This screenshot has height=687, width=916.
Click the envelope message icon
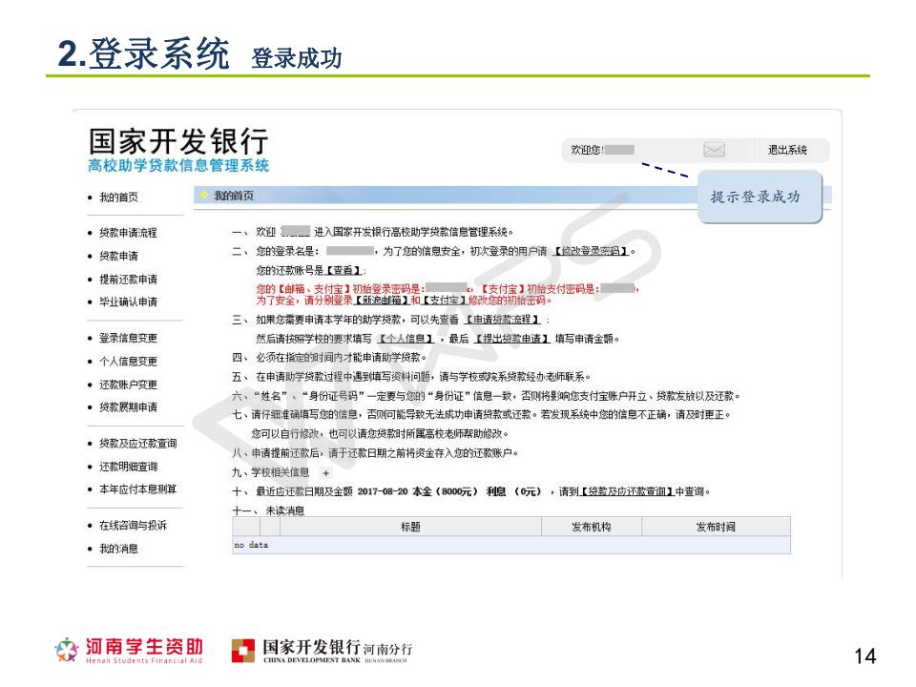[716, 150]
